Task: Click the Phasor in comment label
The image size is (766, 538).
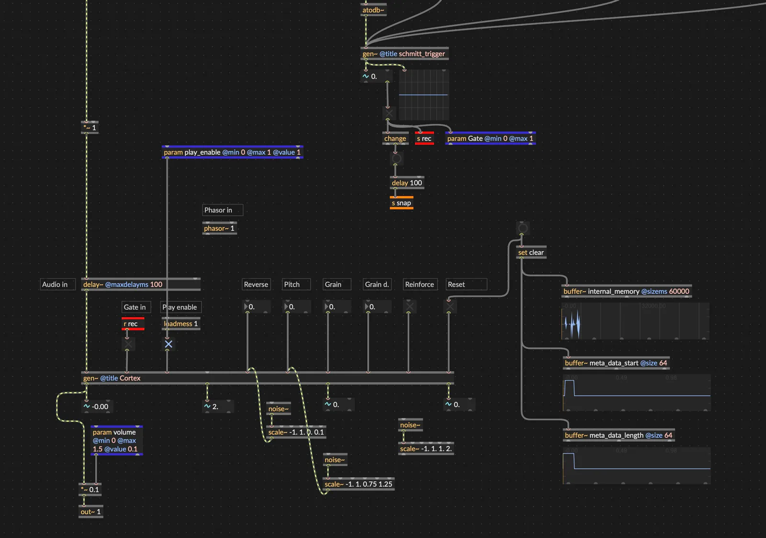Action: 223,210
